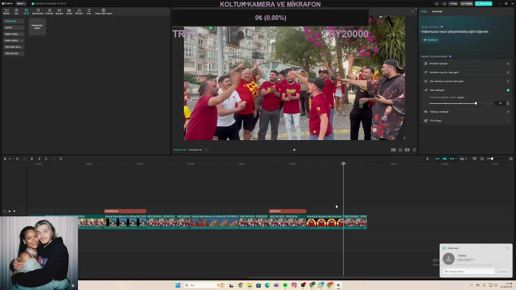Enable Ses düzeyini uyumlu hale getir toggle
516x290 pixels.
click(x=508, y=81)
